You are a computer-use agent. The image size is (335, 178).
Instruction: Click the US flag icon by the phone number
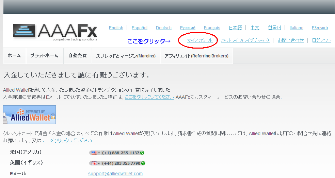coord(94,153)
